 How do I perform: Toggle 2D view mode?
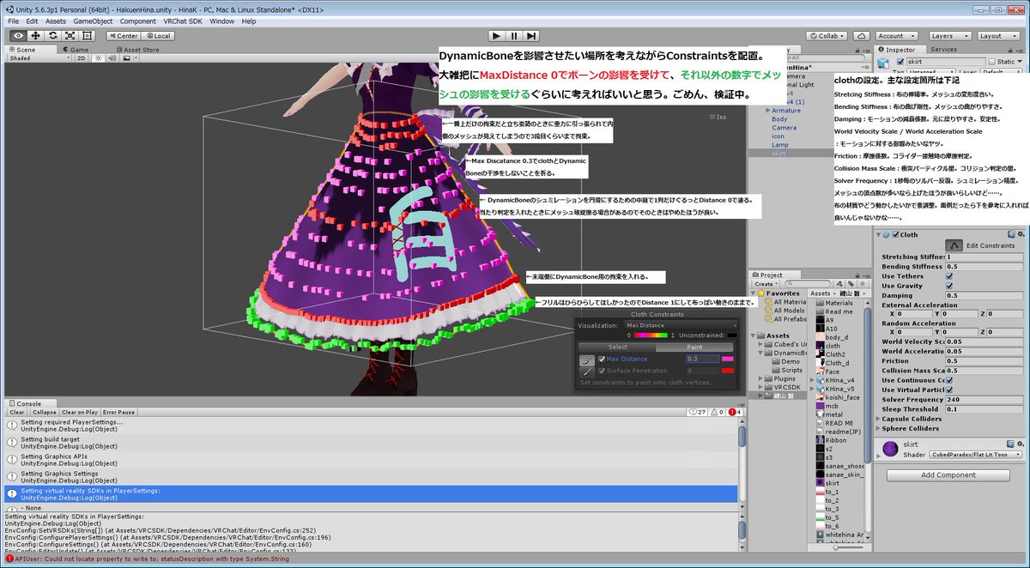click(x=82, y=59)
